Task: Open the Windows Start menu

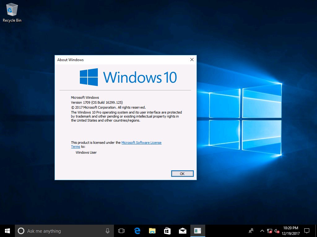Action: click(x=7, y=231)
